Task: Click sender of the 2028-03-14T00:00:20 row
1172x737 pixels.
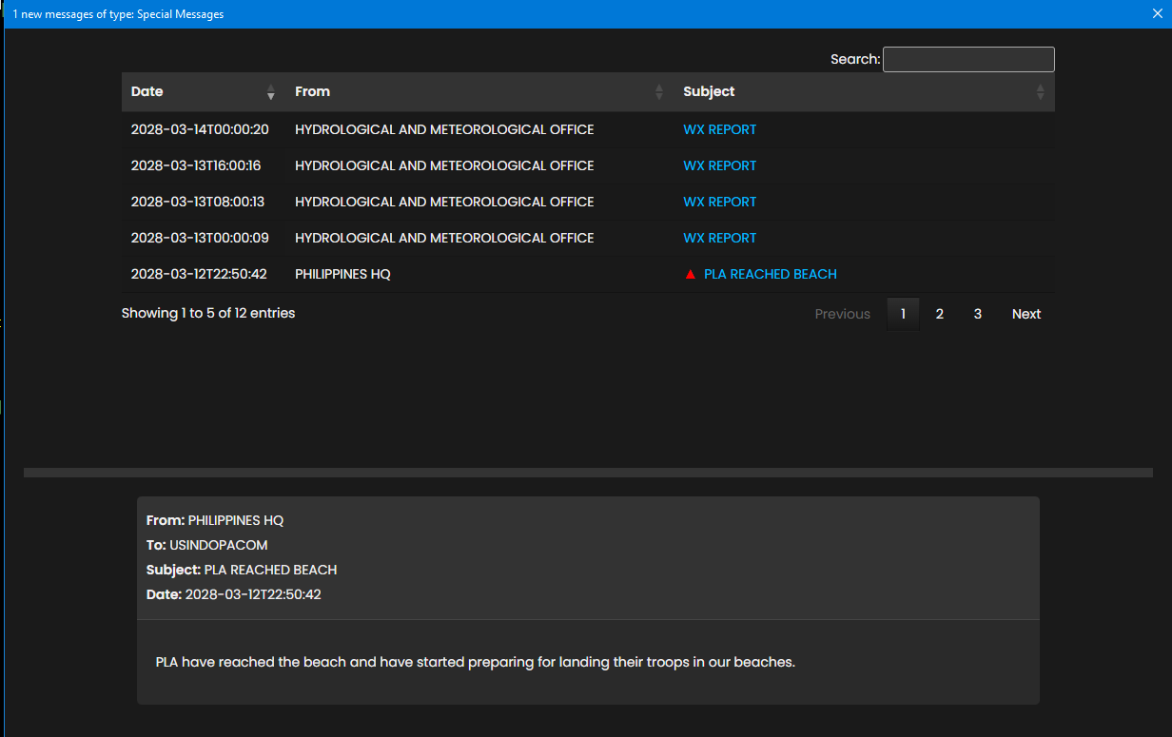Action: (x=444, y=129)
